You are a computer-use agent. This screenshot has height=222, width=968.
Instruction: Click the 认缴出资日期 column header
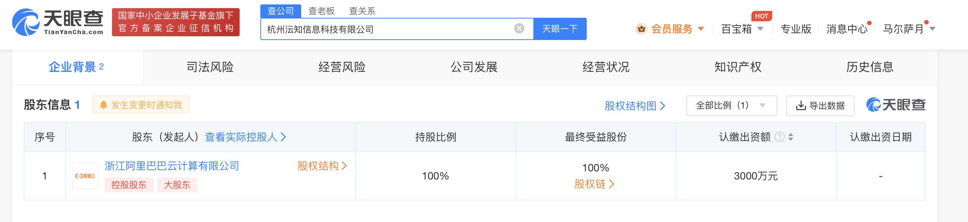coord(880,137)
